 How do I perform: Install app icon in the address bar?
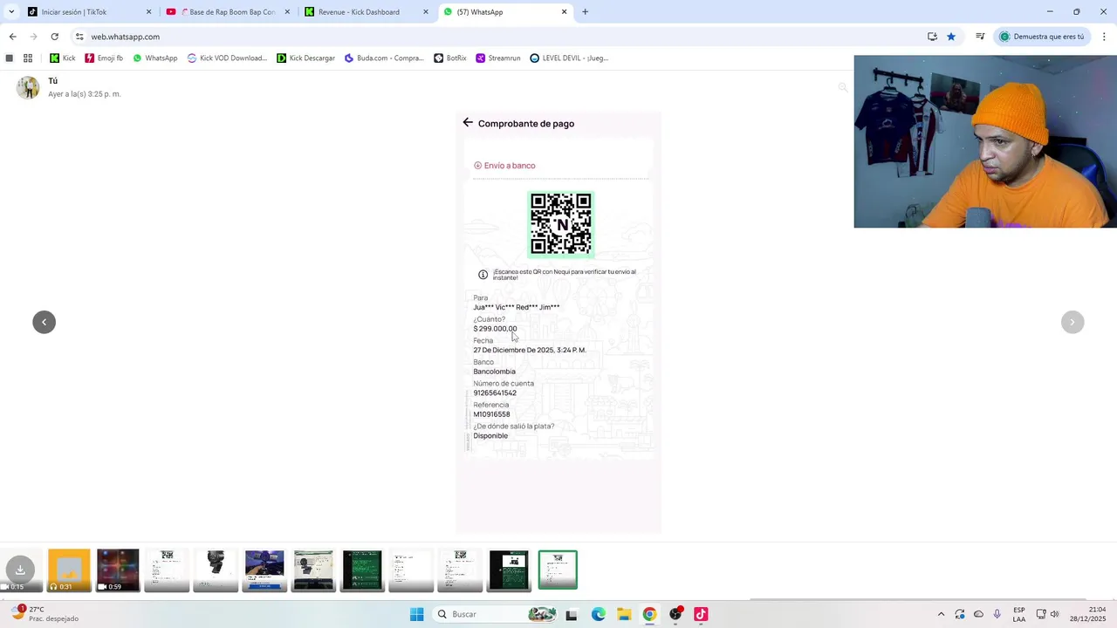pos(932,37)
